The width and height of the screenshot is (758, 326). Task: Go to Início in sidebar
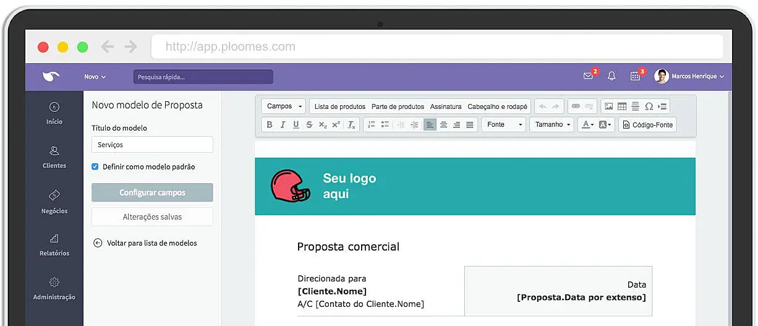pos(54,113)
